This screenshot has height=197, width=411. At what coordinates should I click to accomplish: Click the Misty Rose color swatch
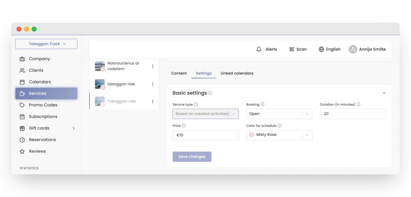pos(251,135)
